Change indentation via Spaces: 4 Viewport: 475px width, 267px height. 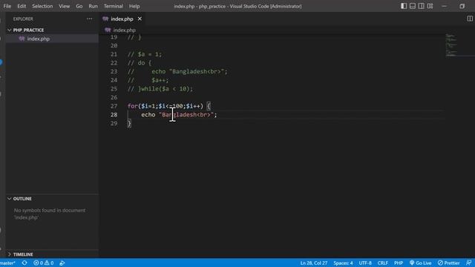[x=343, y=263]
